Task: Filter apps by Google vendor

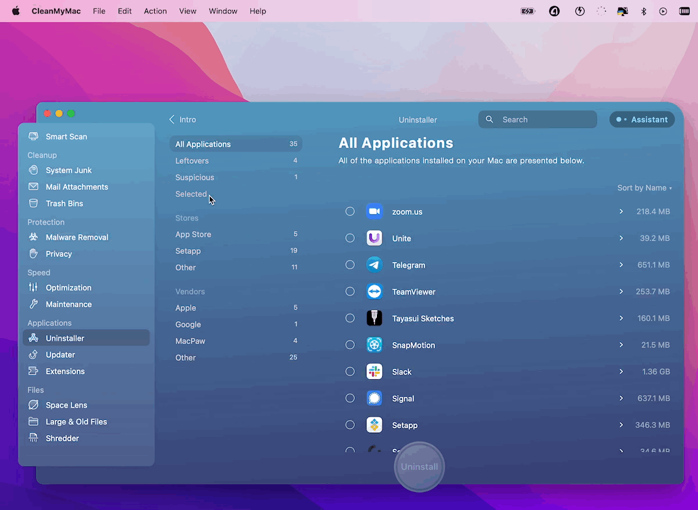Action: 236,325
